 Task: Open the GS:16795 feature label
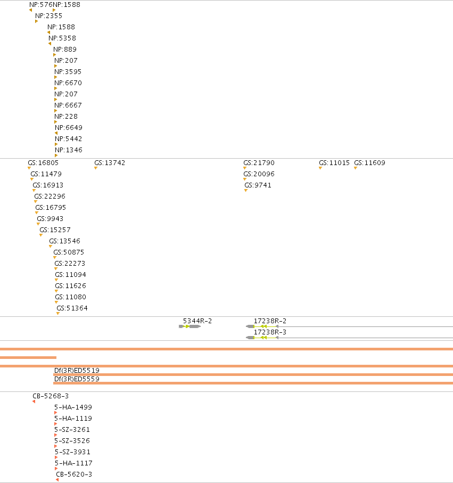pos(51,208)
